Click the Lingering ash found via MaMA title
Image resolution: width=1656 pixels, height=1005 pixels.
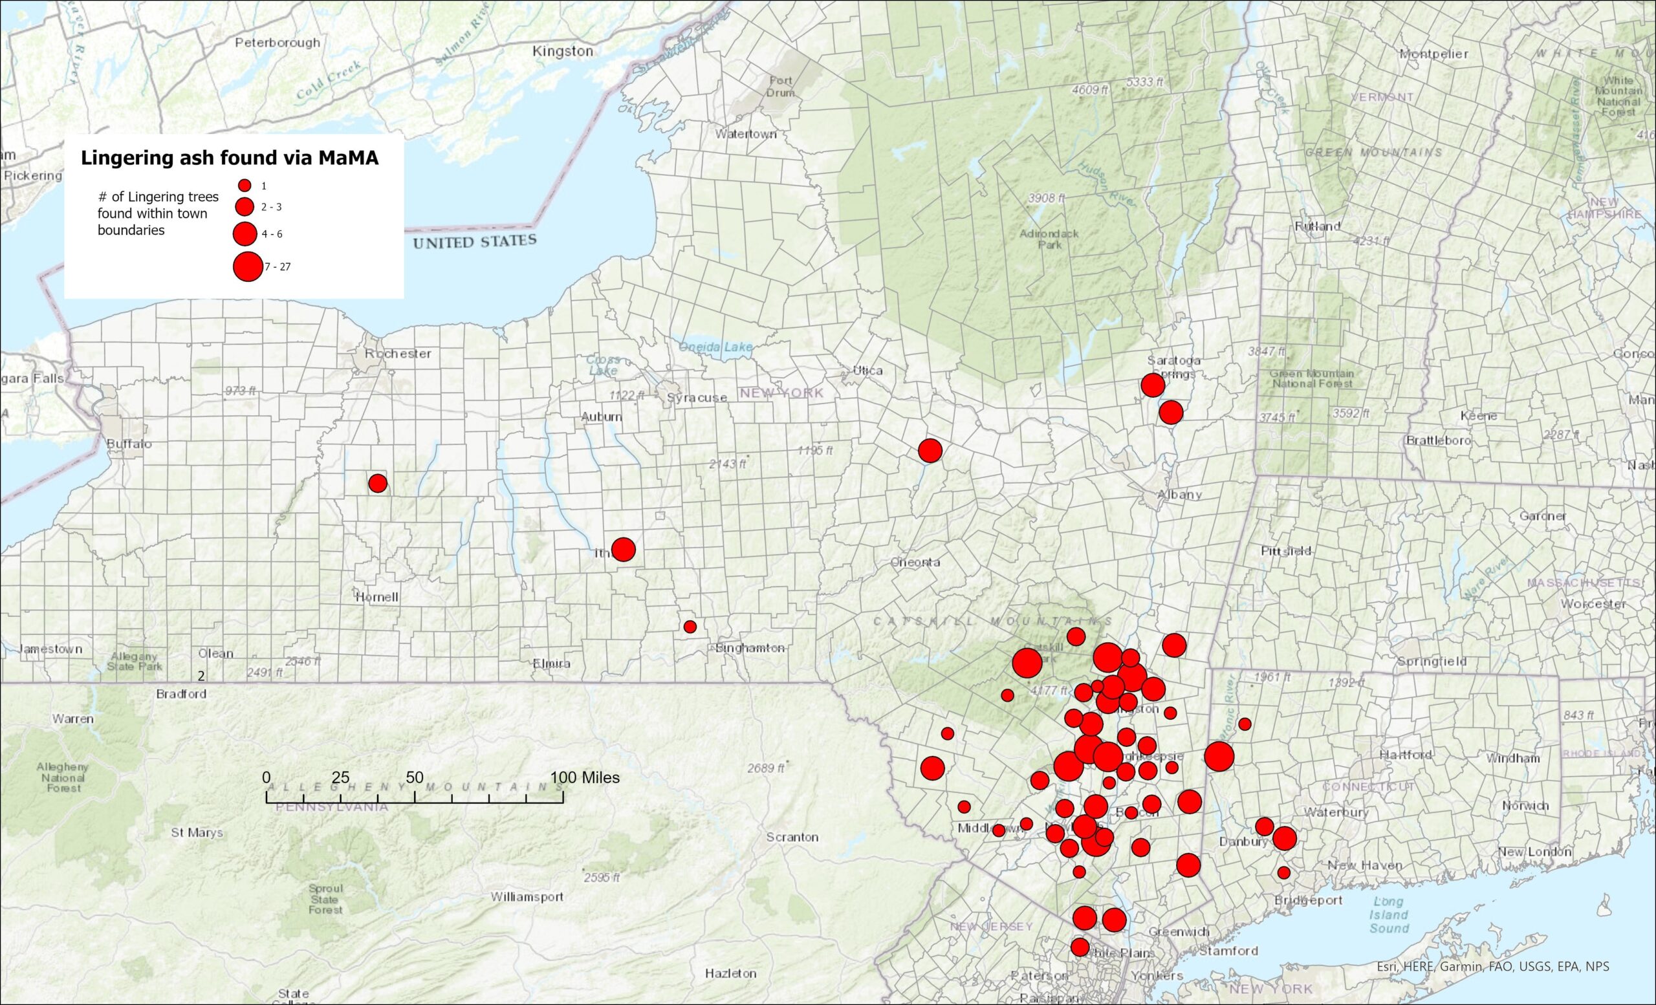tap(229, 158)
